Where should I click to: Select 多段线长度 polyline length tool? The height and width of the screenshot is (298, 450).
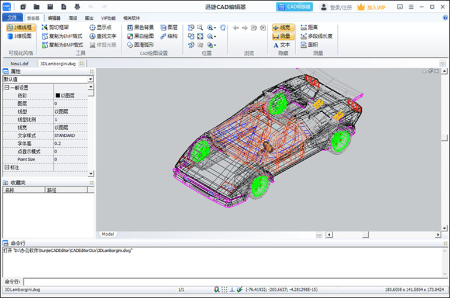coord(316,36)
